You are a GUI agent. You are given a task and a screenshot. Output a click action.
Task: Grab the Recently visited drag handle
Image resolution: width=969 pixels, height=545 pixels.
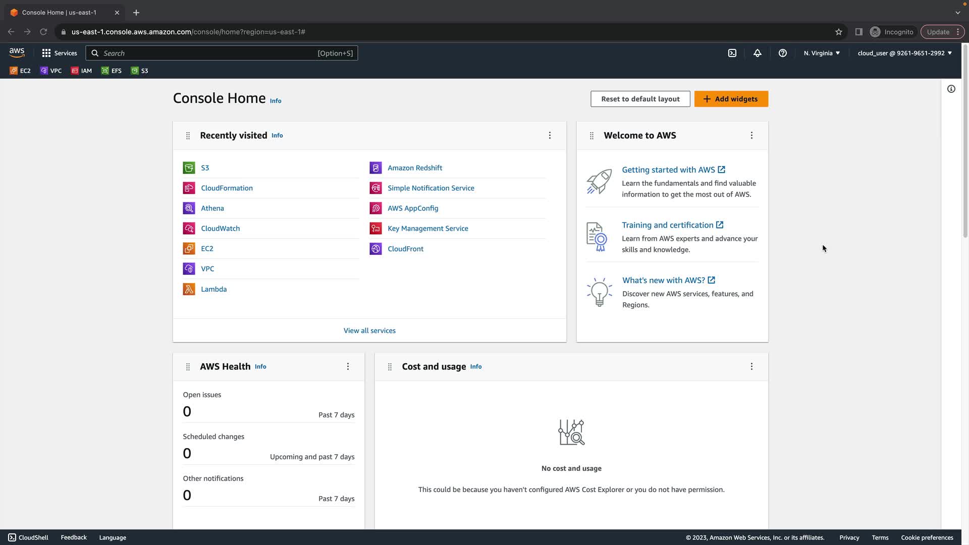(x=188, y=136)
